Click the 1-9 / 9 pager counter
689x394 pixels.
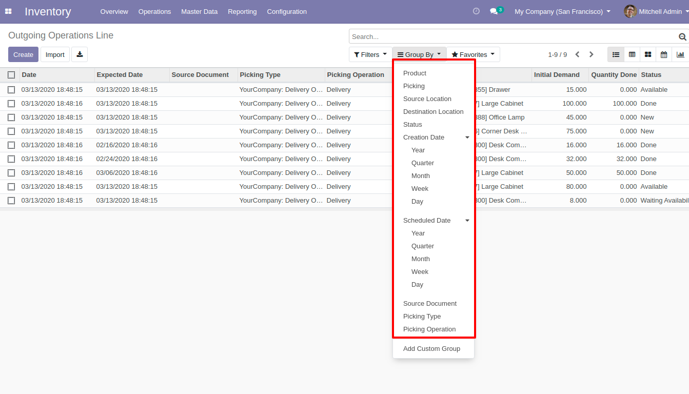tap(558, 54)
